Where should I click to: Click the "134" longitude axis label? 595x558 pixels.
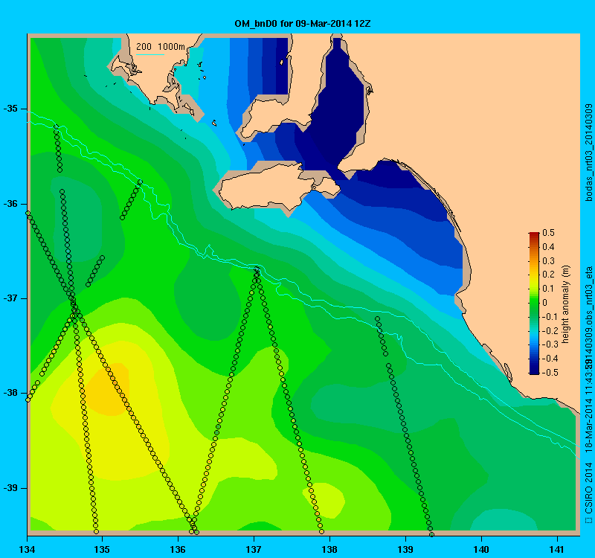pyautogui.click(x=27, y=549)
